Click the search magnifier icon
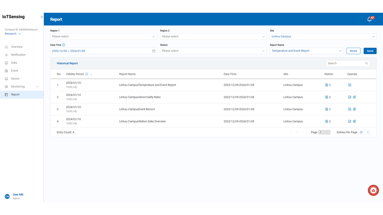The height and width of the screenshot is (215, 383). (x=366, y=63)
